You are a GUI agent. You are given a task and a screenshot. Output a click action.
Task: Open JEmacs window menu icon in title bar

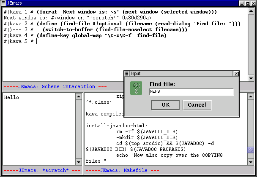click(3, 3)
